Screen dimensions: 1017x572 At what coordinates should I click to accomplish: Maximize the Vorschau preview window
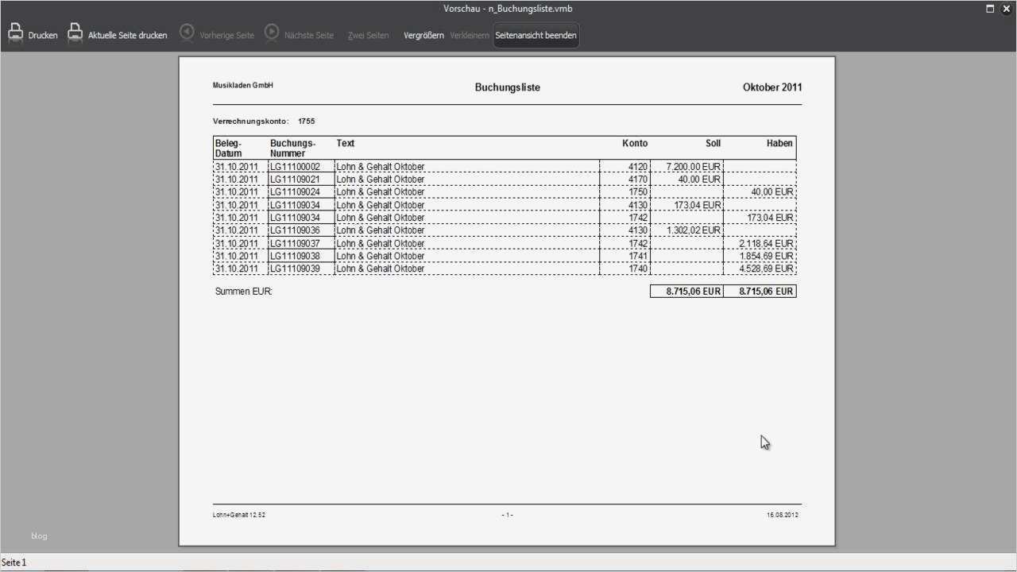click(x=990, y=9)
